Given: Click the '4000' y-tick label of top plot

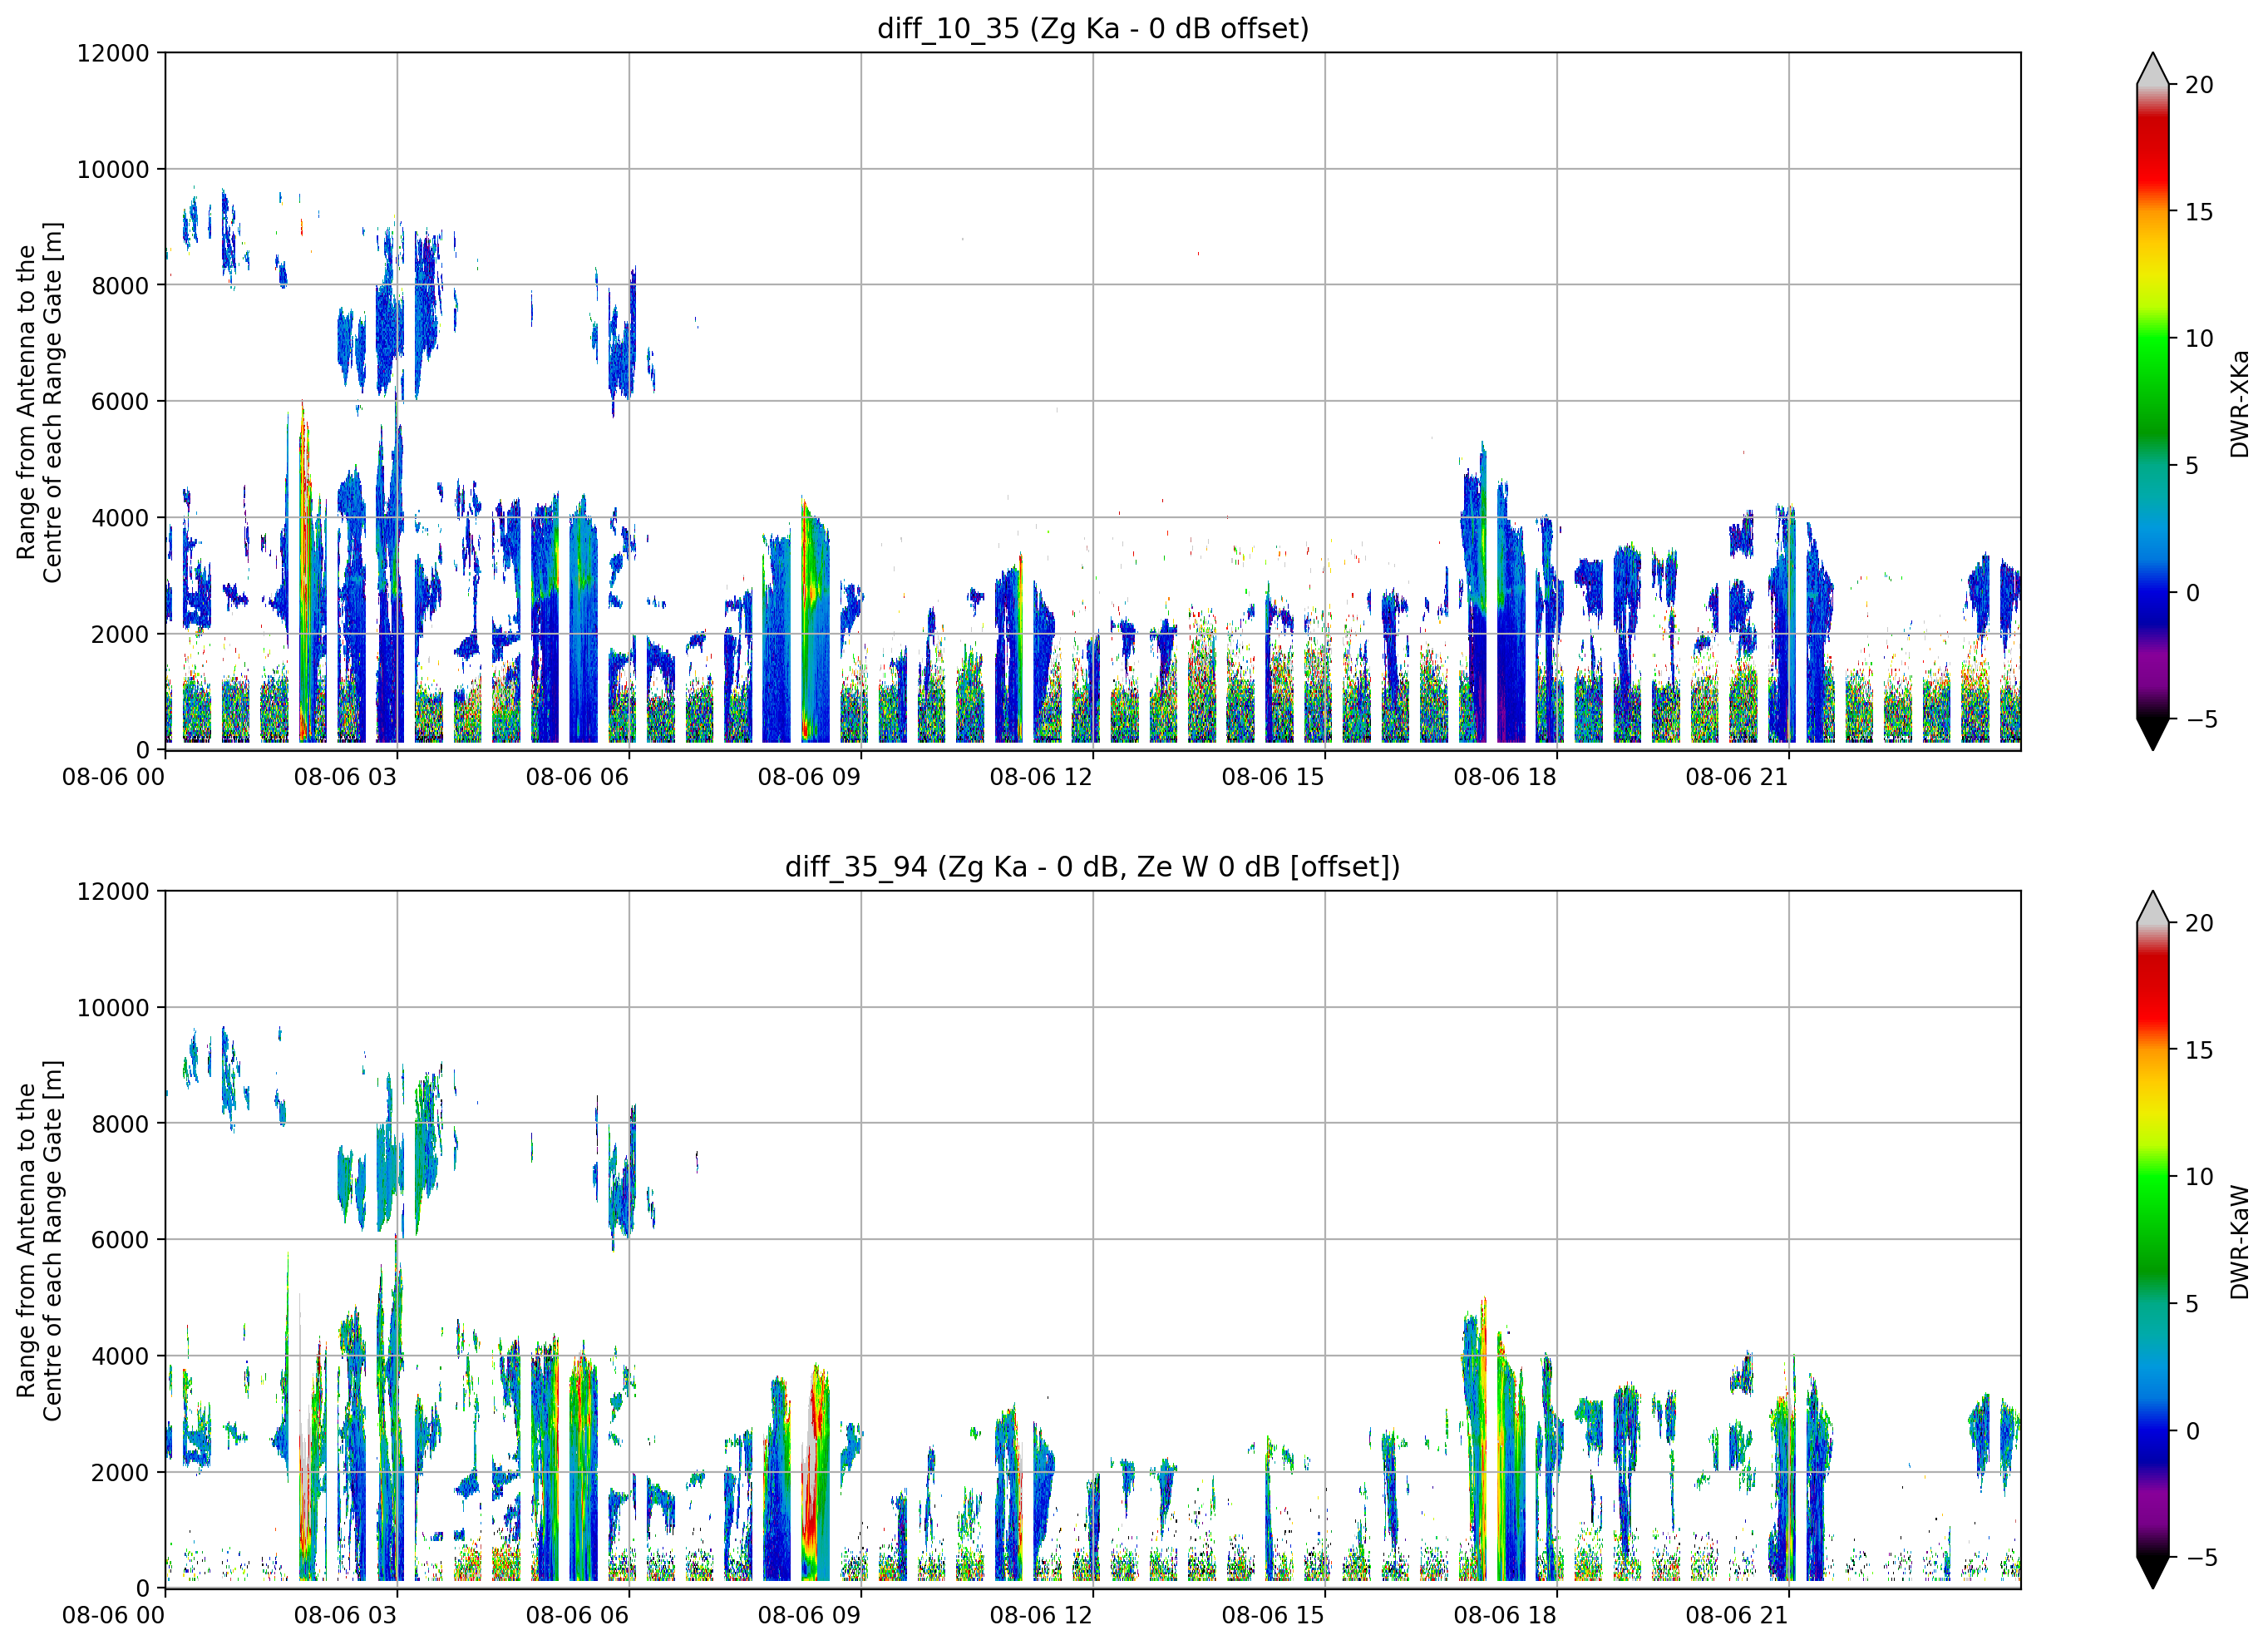Looking at the screenshot, I should (x=120, y=518).
